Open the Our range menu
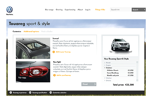Image resolution: width=152 pixels, height=102 pixels. click(x=49, y=10)
